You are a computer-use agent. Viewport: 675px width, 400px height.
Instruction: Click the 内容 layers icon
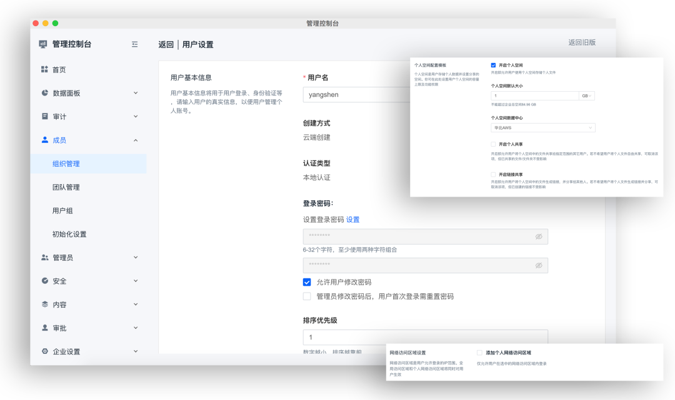(45, 304)
